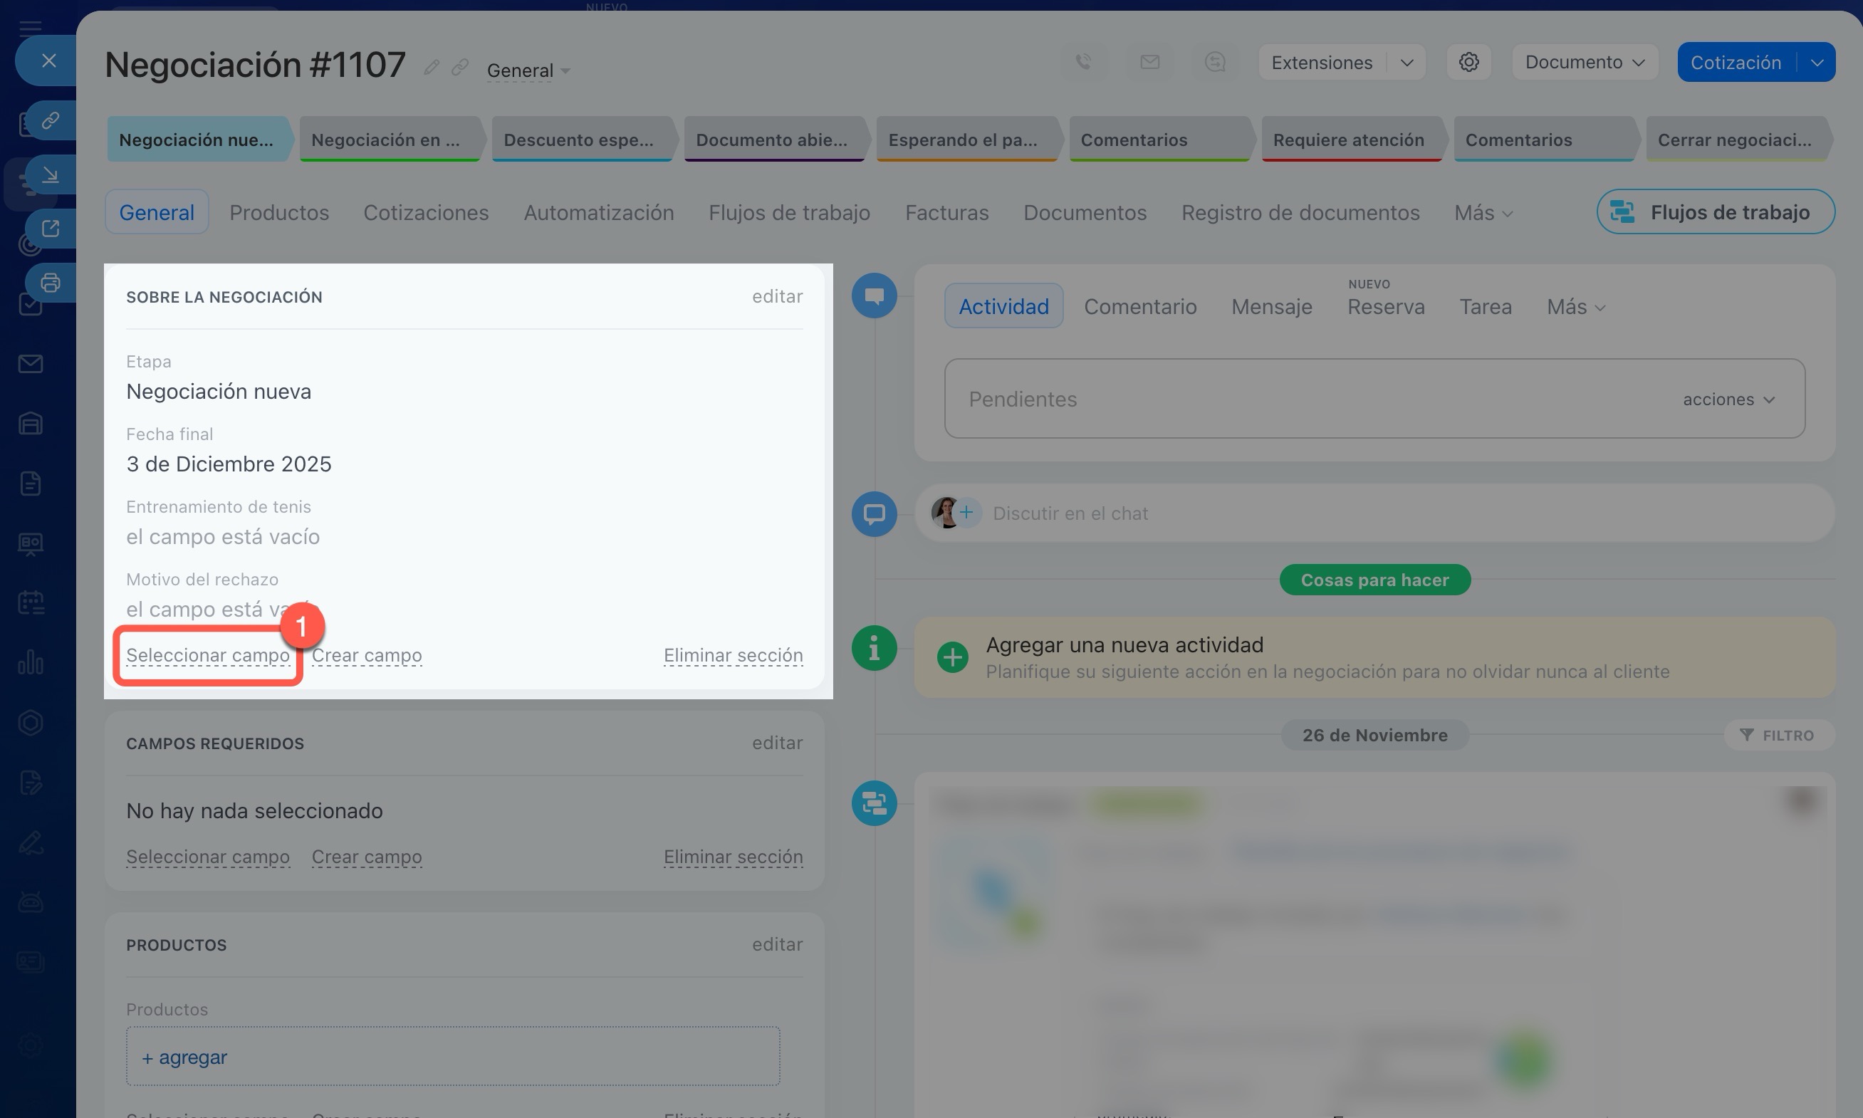Click the phone call icon
Screen dimensions: 1863x1118
coord(1083,62)
